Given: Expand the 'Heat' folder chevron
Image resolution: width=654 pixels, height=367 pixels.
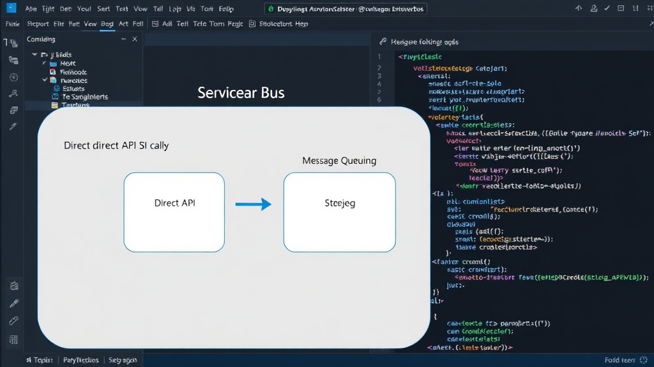Looking at the screenshot, I should pos(44,63).
